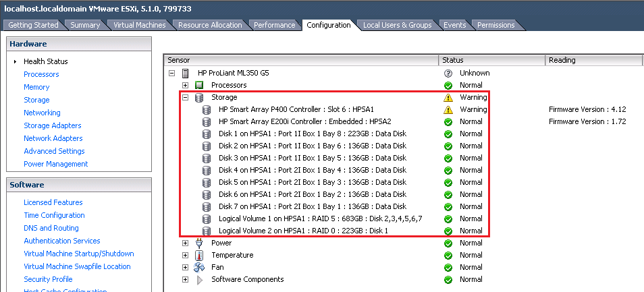Viewport: 644px width, 292px height.
Task: Open the Security Profile link
Action: [x=48, y=279]
